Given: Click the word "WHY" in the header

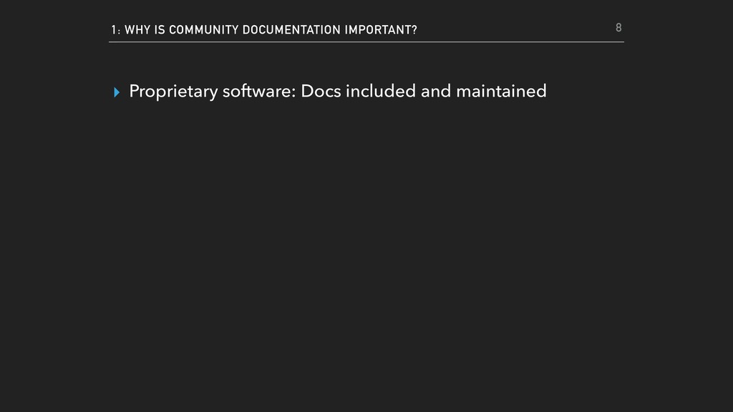Looking at the screenshot, I should click(137, 29).
